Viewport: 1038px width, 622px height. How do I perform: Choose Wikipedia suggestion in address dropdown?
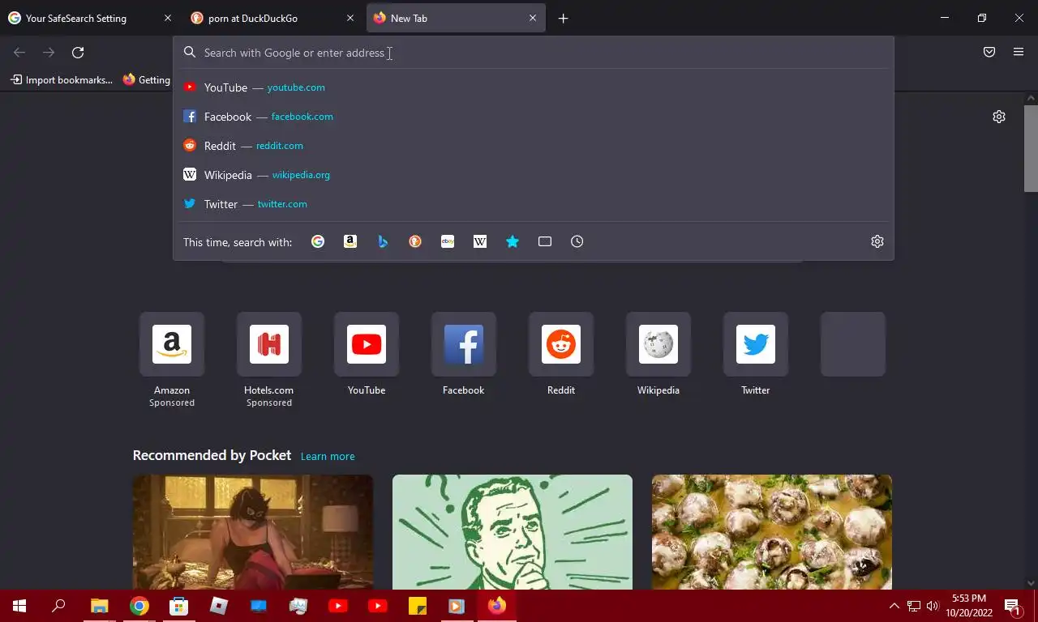(x=534, y=175)
